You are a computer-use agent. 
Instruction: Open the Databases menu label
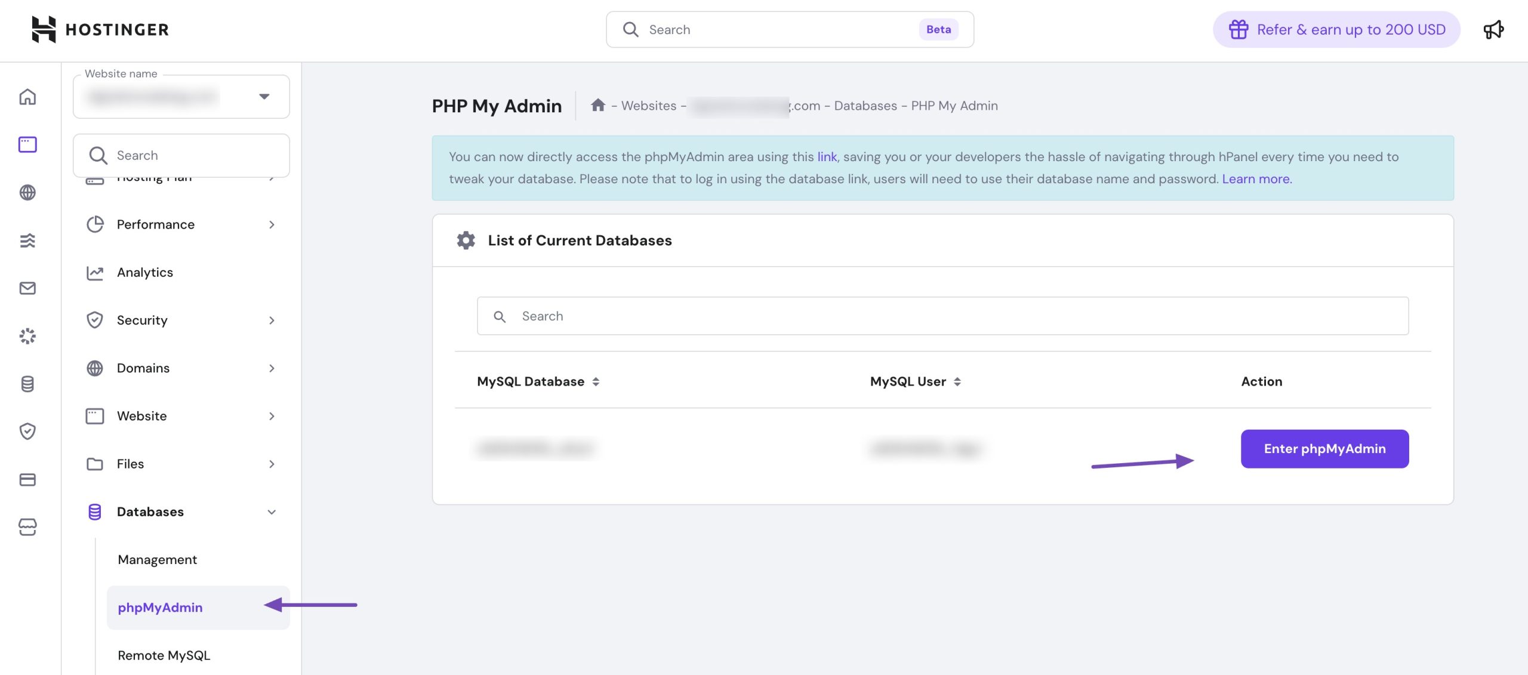point(150,511)
